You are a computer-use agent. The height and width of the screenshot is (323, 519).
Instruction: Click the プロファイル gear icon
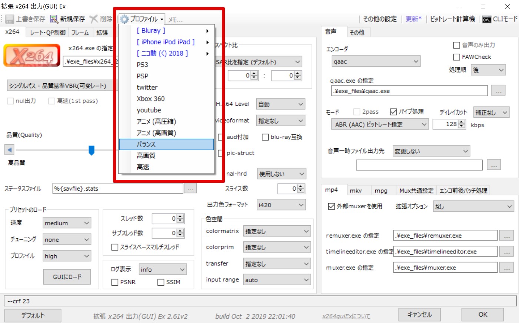tap(124, 19)
